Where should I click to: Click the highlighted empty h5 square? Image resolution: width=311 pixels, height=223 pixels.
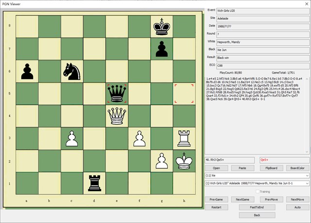point(184,94)
